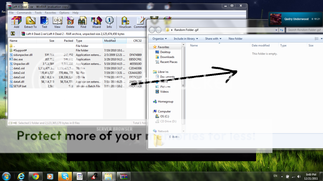Image resolution: width=323 pixels, height=181 pixels.
Task: Open the change view dropdown arrow in Explorer
Action: [x=321, y=39]
